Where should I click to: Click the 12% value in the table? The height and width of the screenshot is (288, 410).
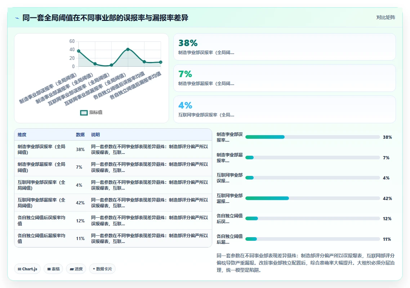80,221
